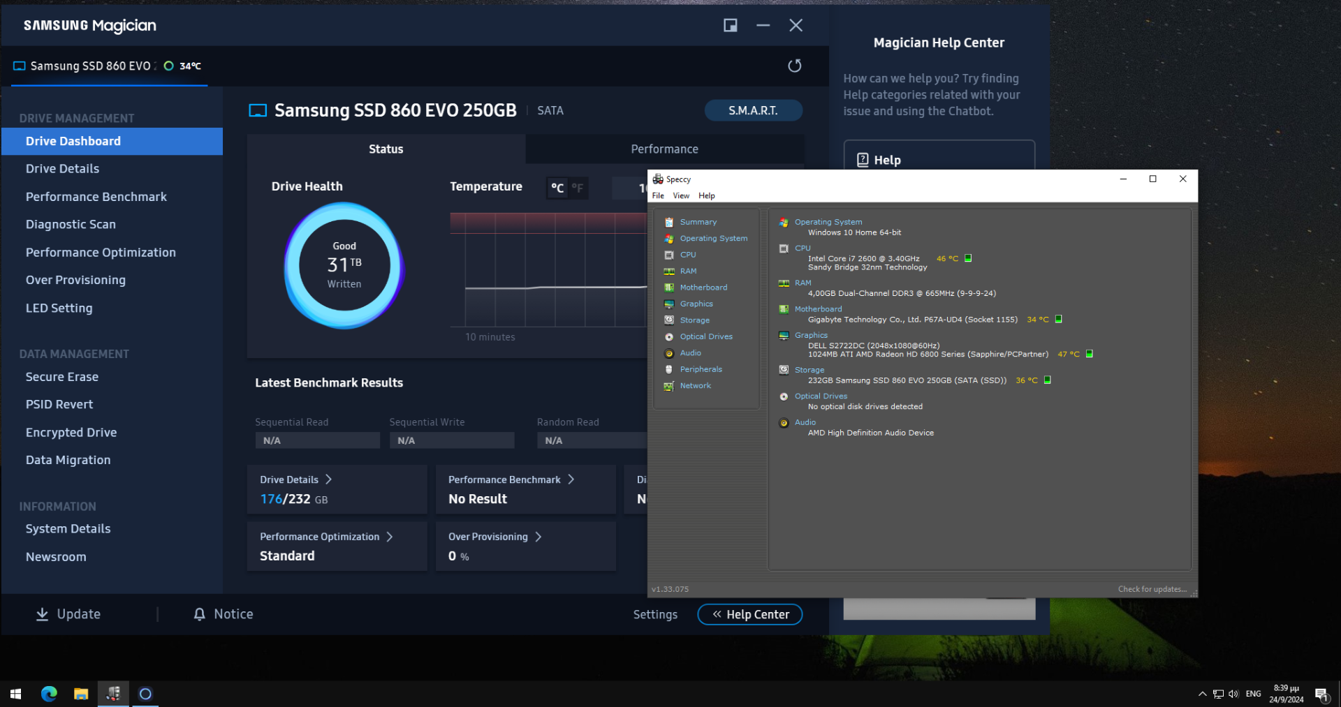Click Speccy Operating System sidebar icon

click(669, 238)
